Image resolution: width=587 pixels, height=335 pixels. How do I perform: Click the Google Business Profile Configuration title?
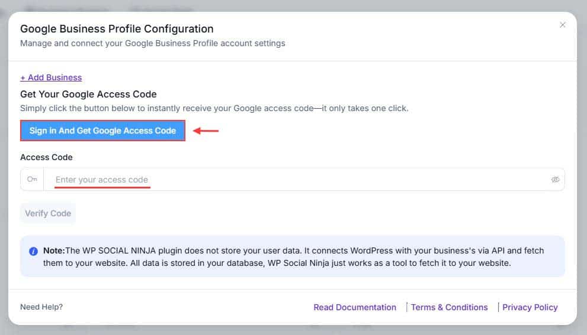[117, 29]
